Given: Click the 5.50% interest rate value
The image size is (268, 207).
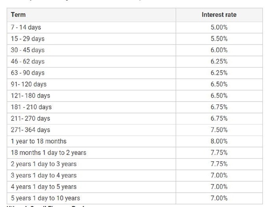Looking at the screenshot, I should click(x=219, y=39).
